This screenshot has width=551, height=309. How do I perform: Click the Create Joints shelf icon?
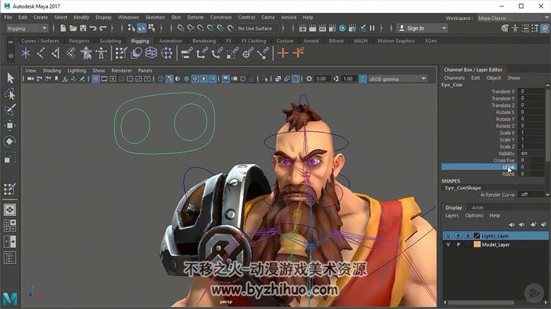[x=40, y=53]
